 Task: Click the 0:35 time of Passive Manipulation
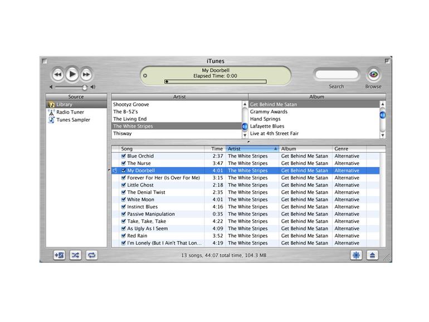[x=218, y=214]
